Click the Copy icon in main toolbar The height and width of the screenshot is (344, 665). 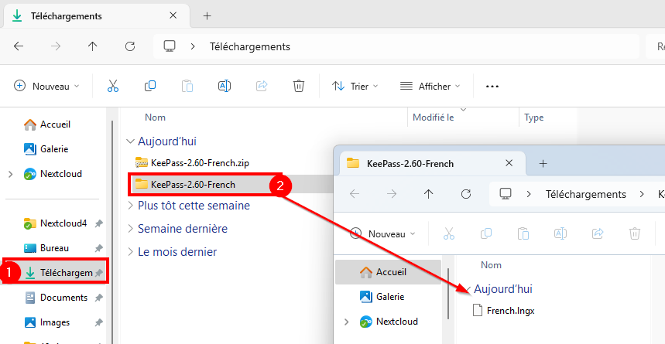click(x=150, y=86)
